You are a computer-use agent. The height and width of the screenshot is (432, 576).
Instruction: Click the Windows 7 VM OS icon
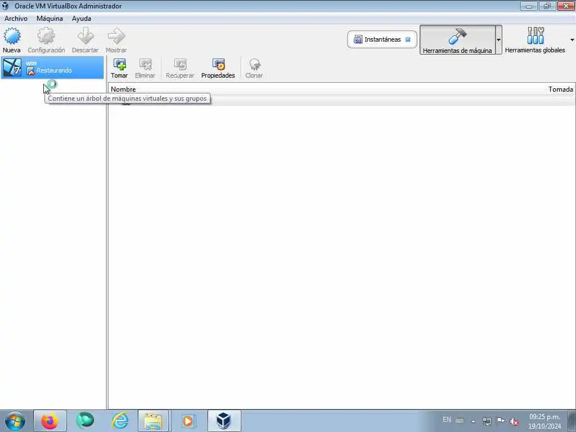click(x=12, y=67)
